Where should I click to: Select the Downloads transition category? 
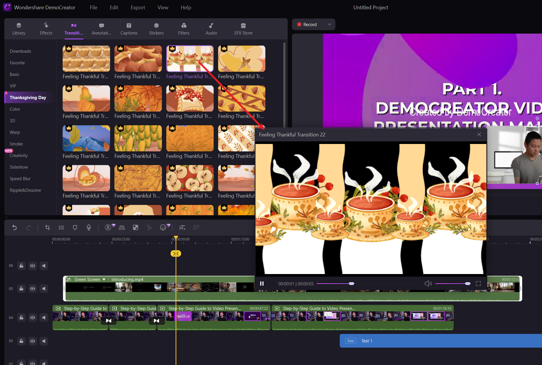21,51
